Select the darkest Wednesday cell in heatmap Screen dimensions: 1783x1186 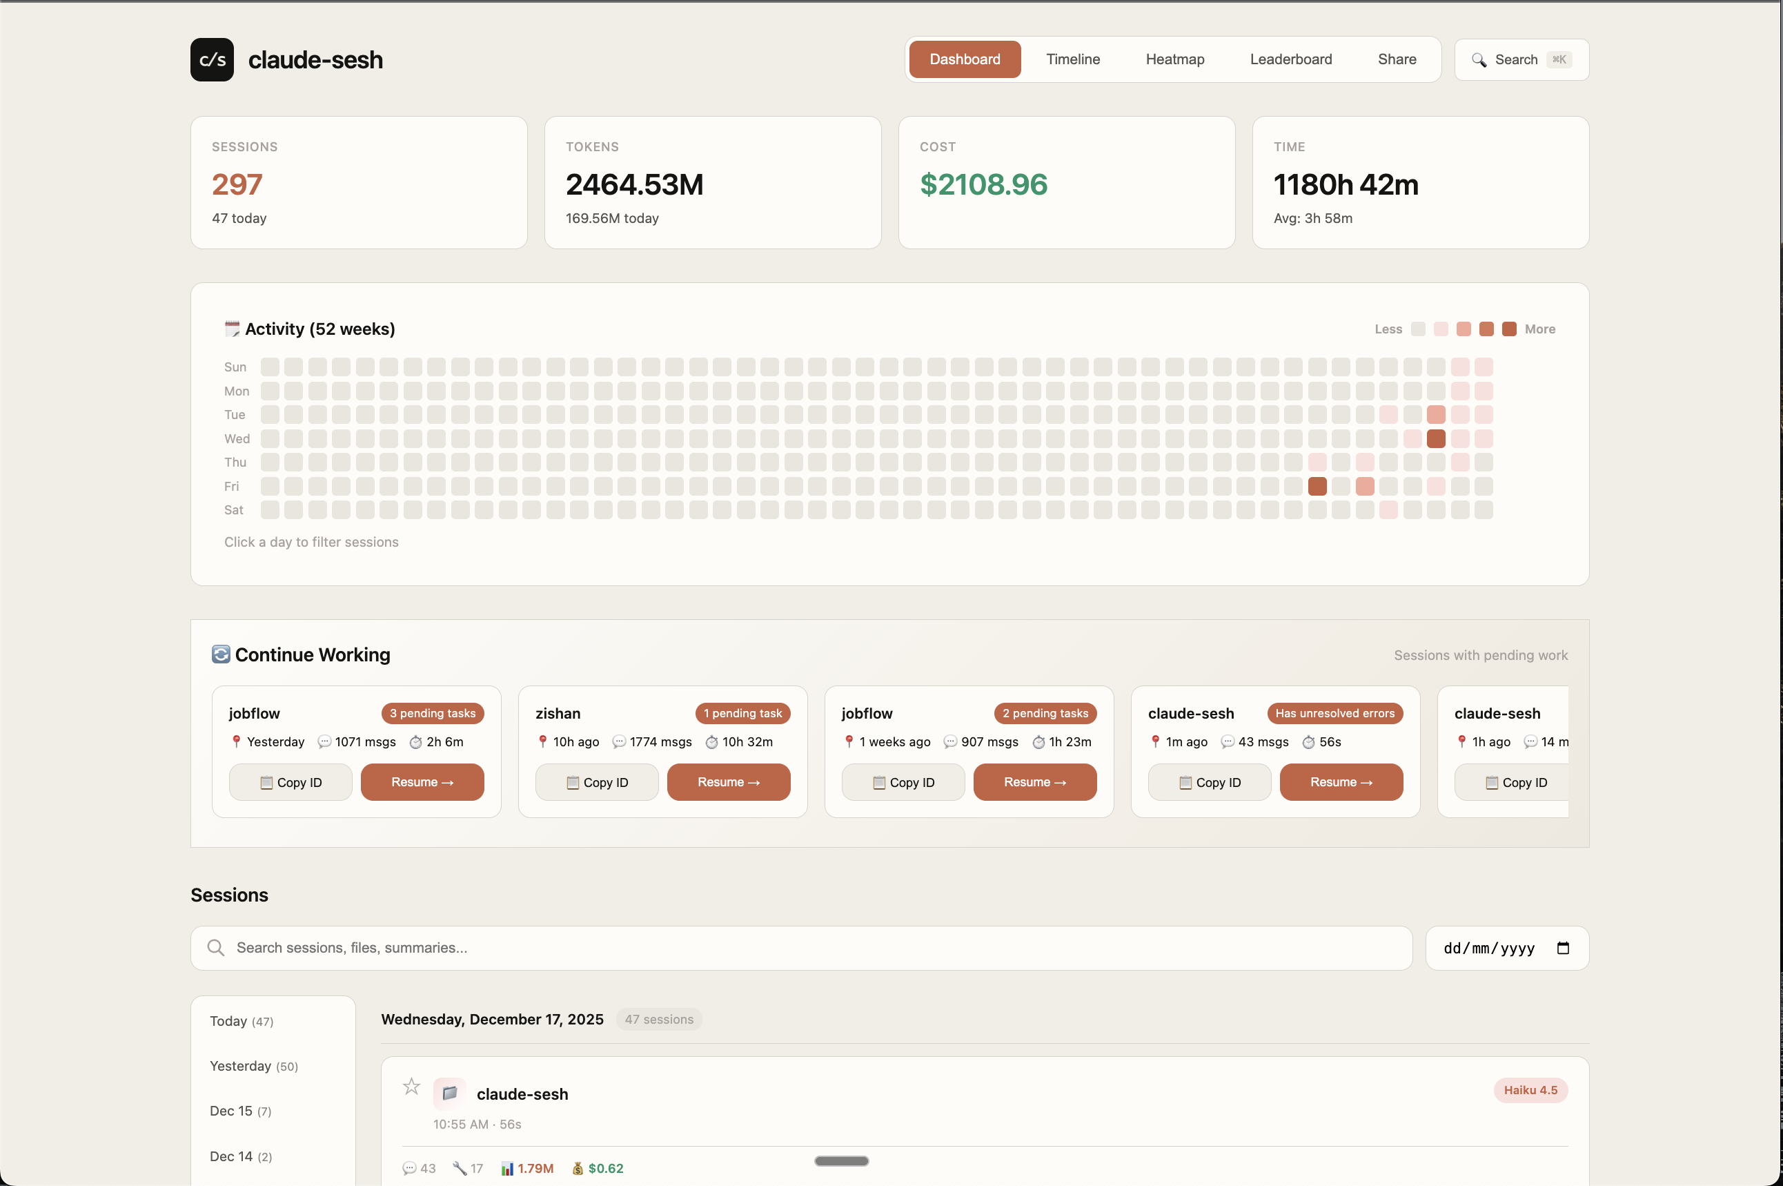click(x=1436, y=438)
